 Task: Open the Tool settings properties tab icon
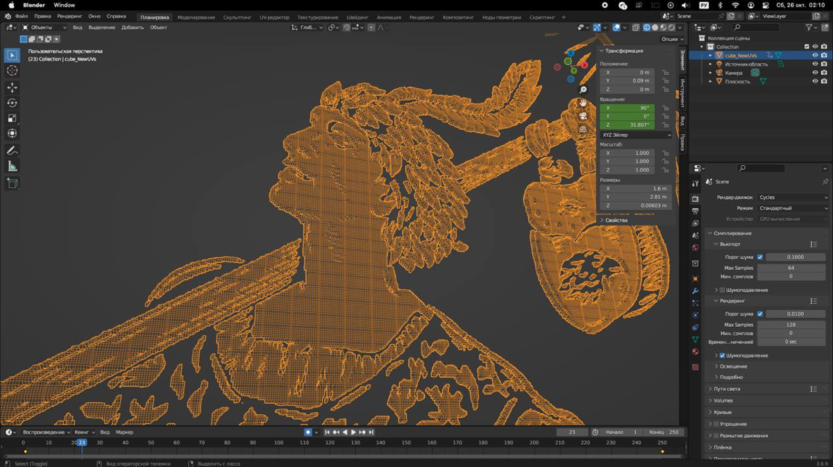click(x=696, y=183)
